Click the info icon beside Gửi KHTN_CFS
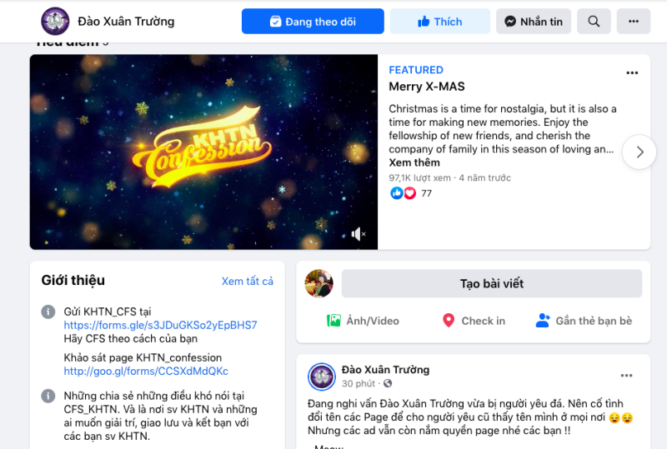 [48, 312]
